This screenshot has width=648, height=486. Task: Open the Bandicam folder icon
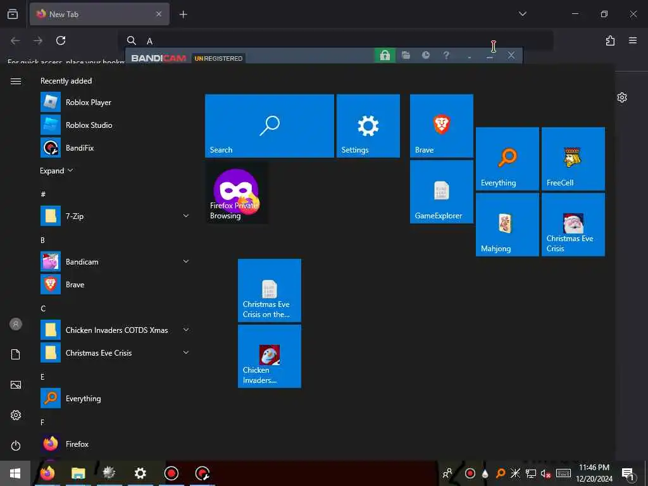pyautogui.click(x=406, y=56)
